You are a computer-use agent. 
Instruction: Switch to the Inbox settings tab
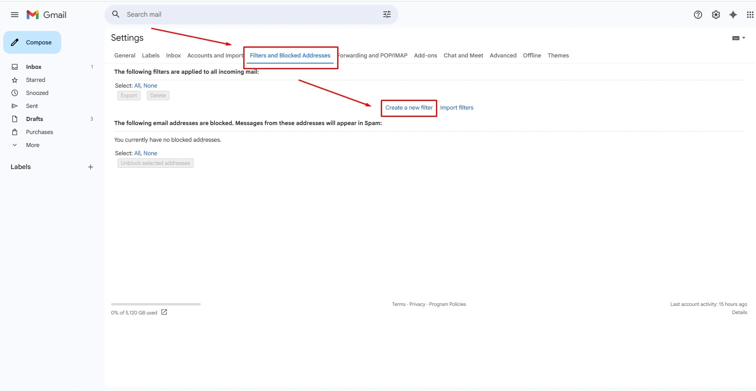pos(173,55)
